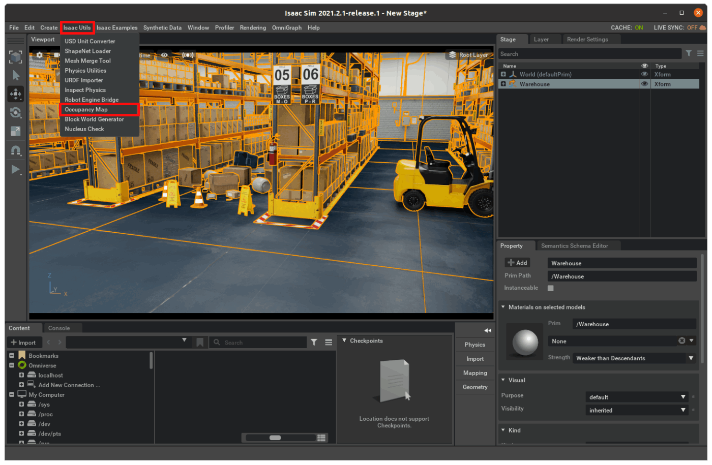Click the Live Sync cloud icon
The height and width of the screenshot is (465, 712).
coord(703,27)
